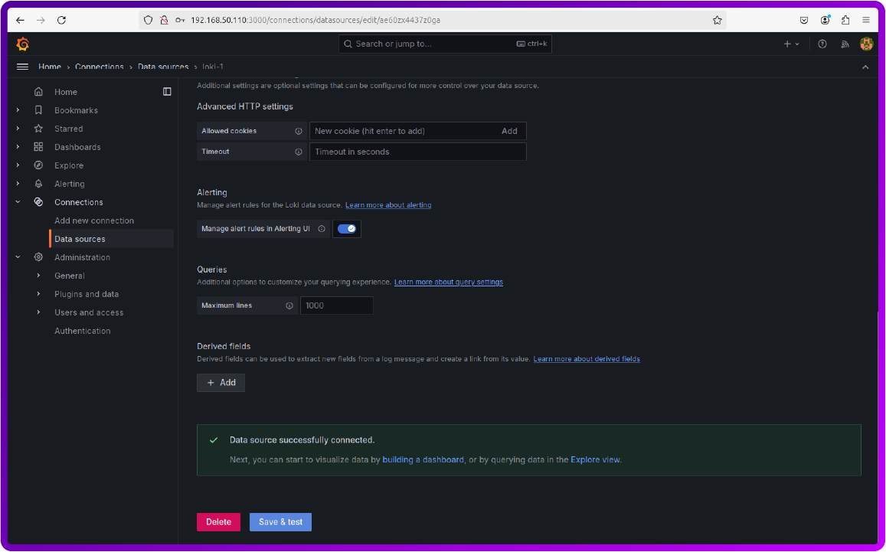Focus the Search or jump to box
The image size is (886, 552).
[x=445, y=44]
